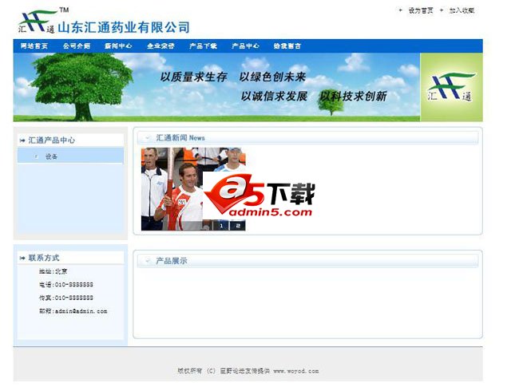Select the 产品下载 menu item

pos(204,46)
